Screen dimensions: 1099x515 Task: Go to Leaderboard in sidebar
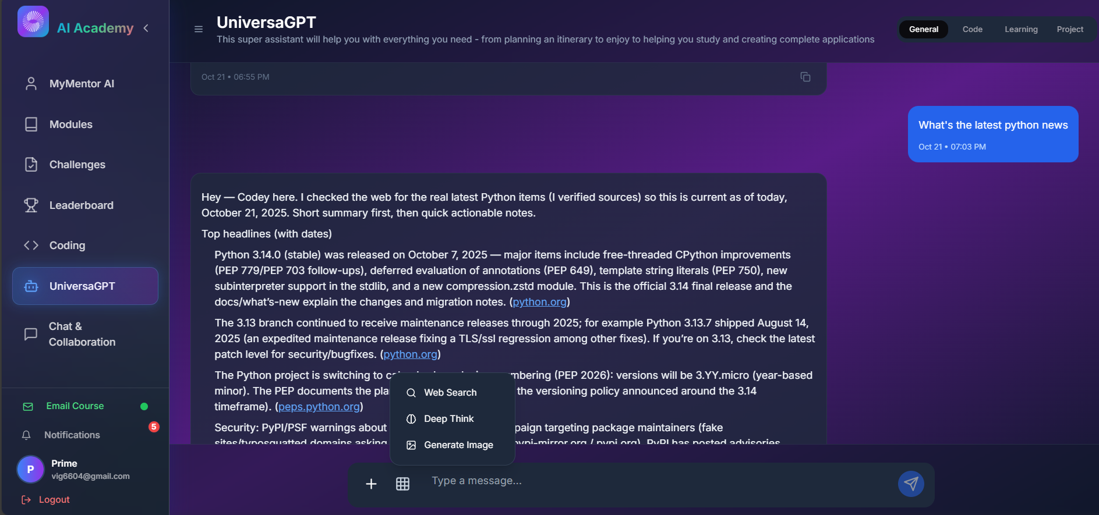(x=81, y=205)
